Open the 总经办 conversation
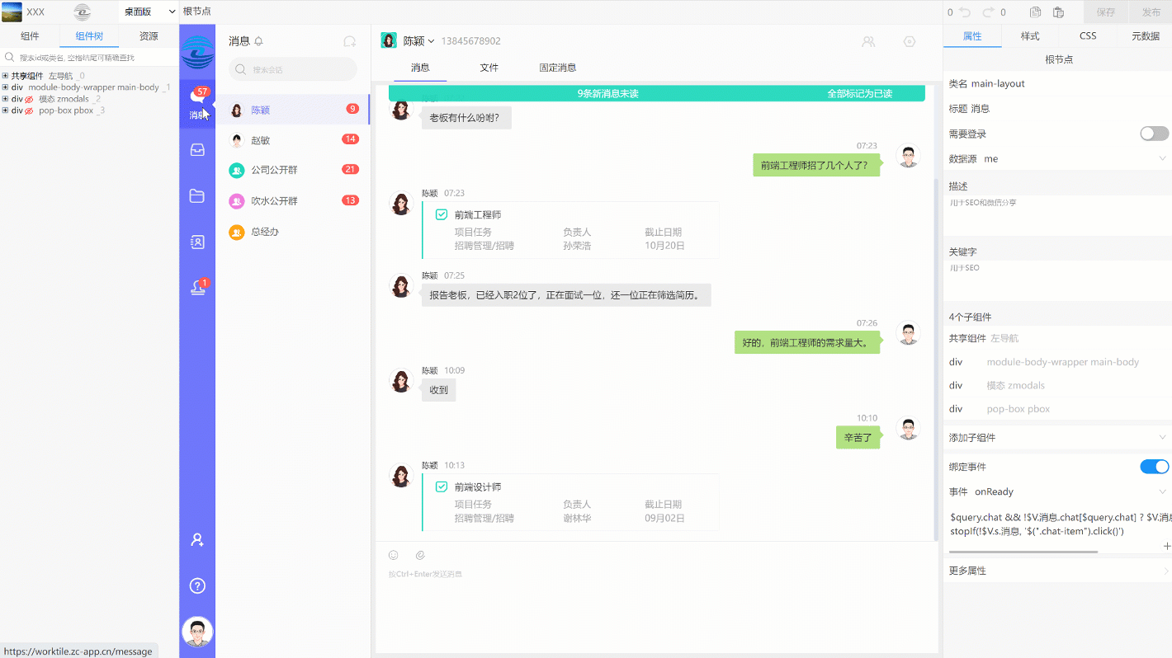Viewport: 1172px width, 658px height. tap(293, 232)
